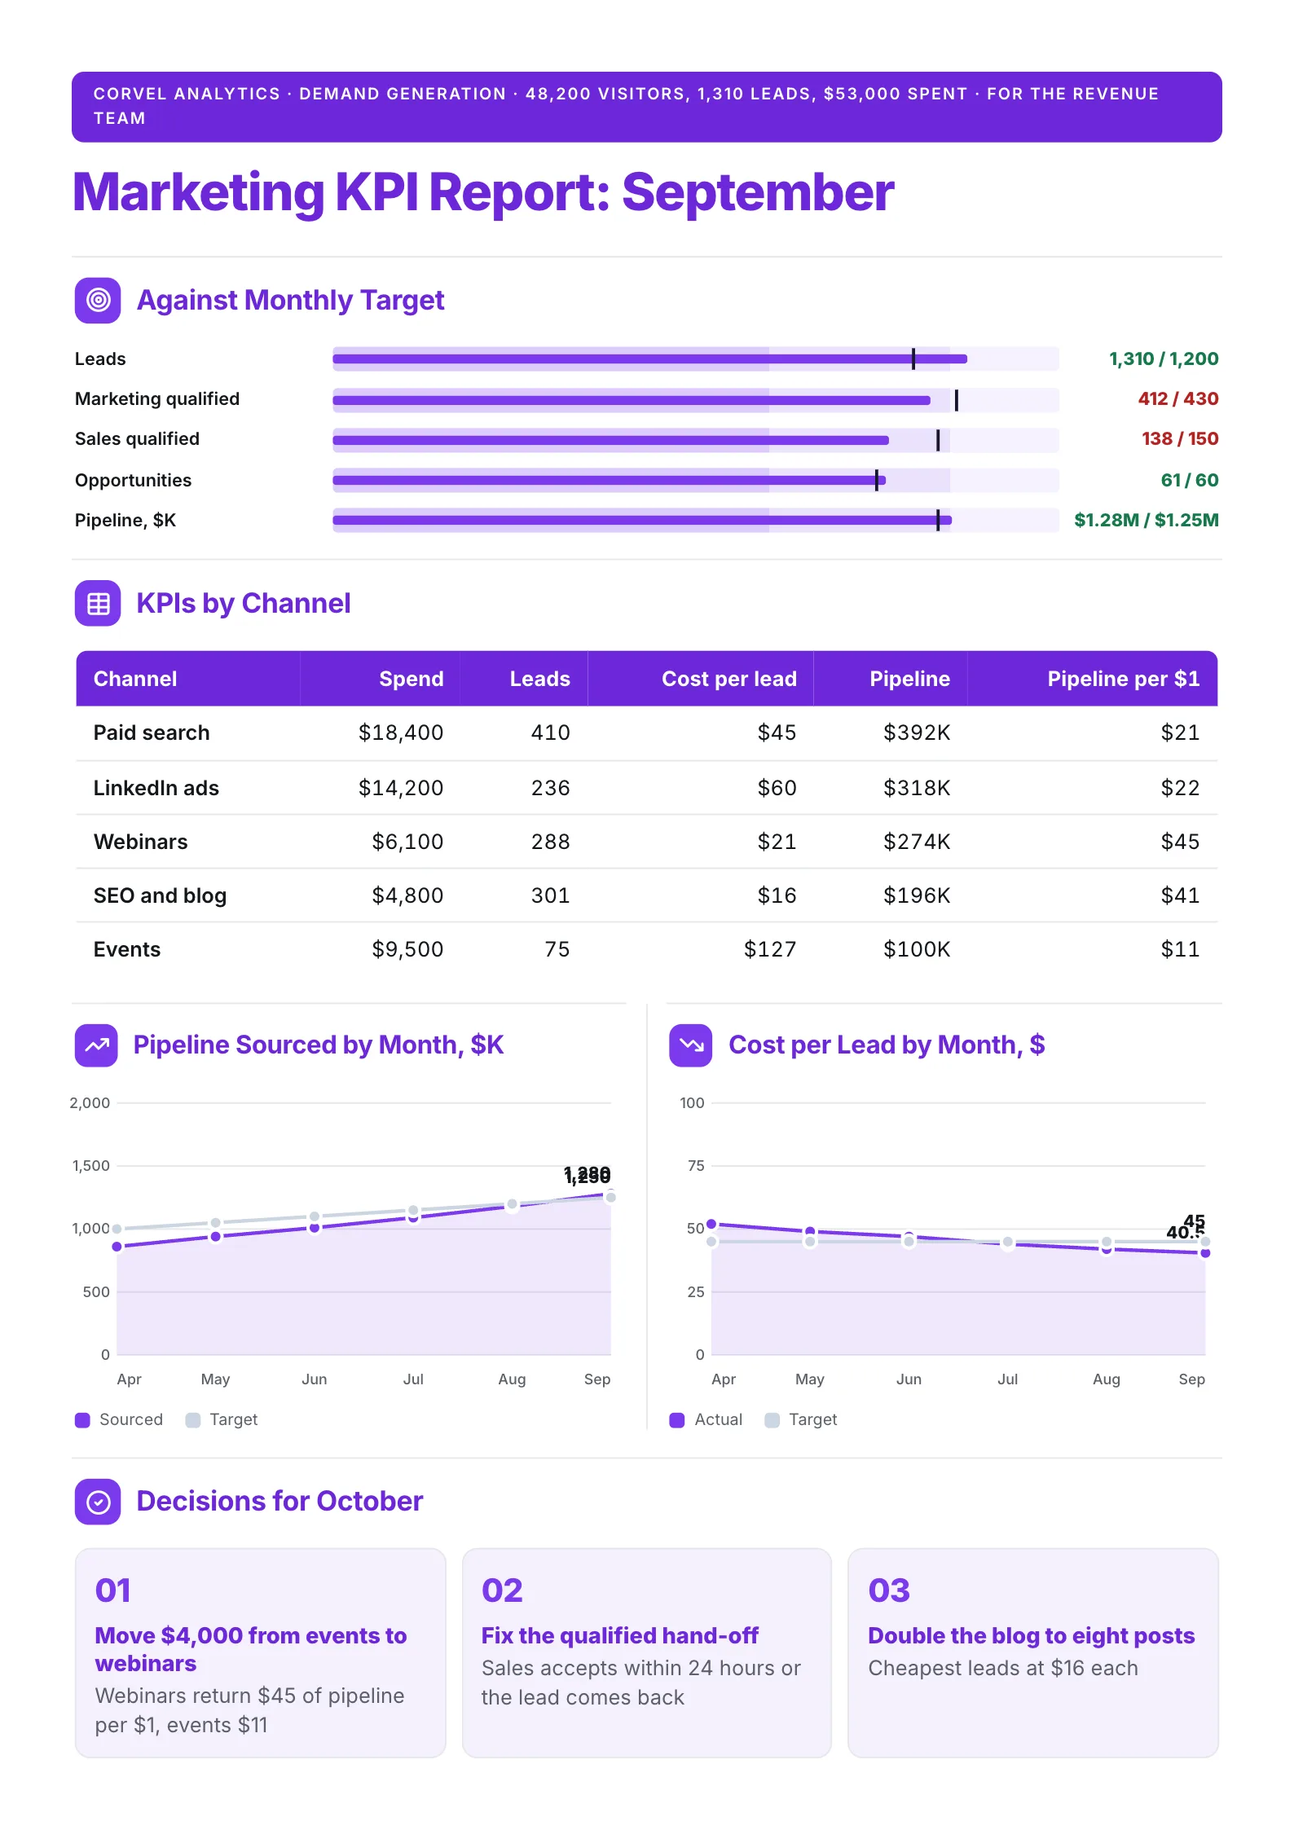The image size is (1294, 1830).
Task: Click the 410 leads cell
Action: tap(551, 733)
